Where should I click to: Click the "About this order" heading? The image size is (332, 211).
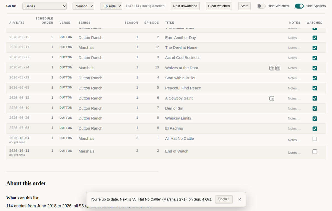[x=26, y=183]
